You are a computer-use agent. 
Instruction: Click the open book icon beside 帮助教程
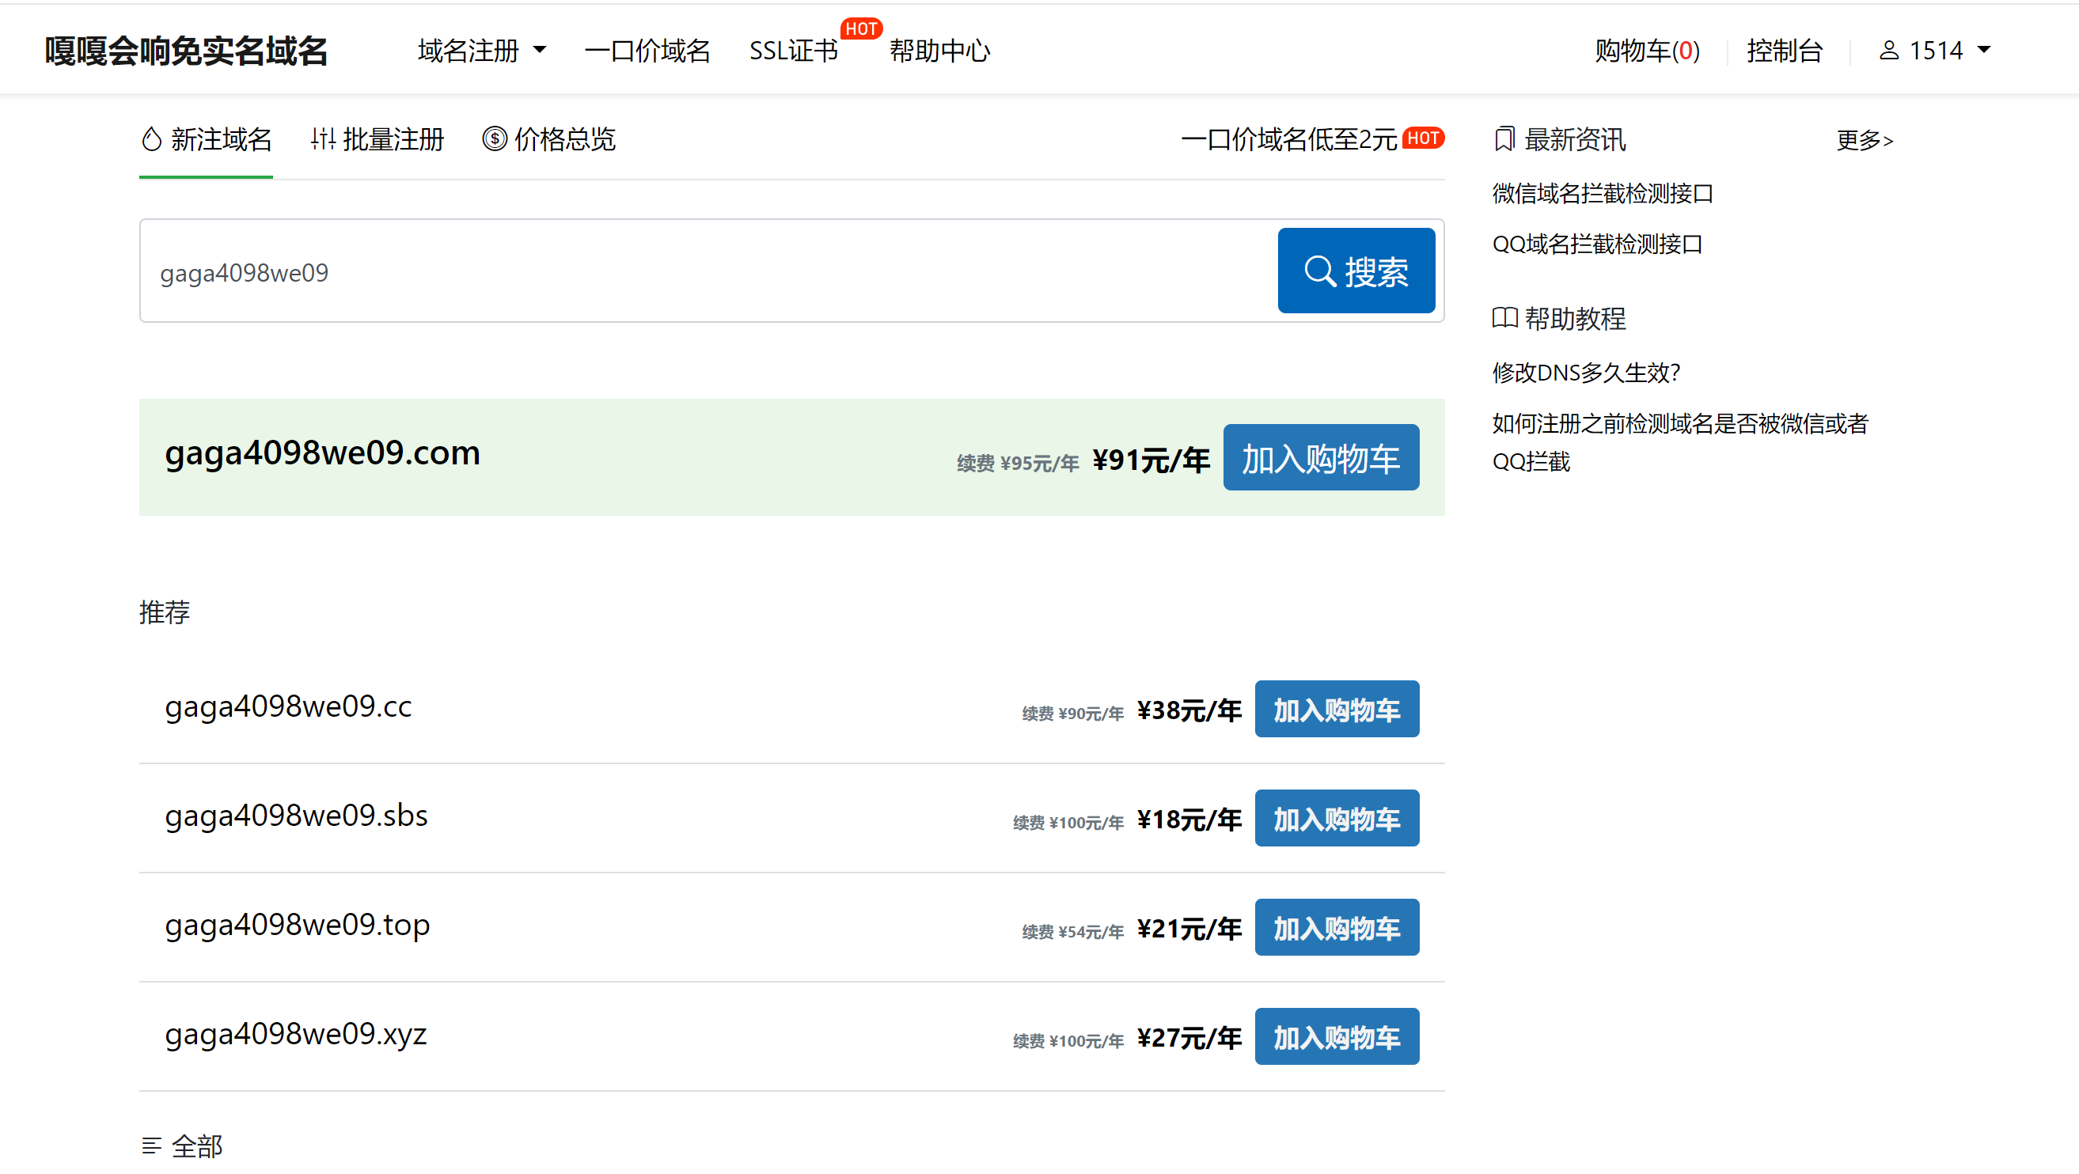click(x=1505, y=318)
